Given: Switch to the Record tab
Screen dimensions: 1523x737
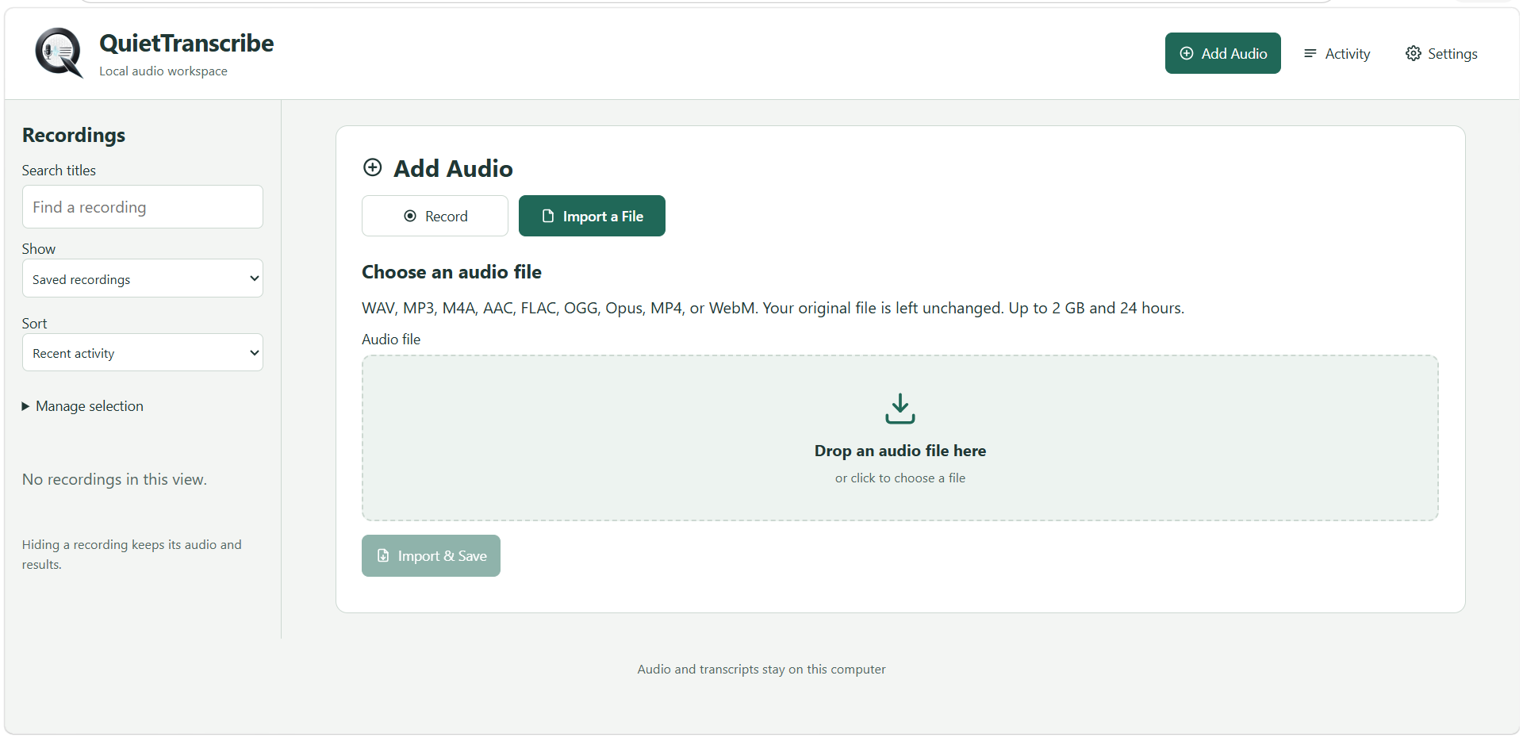Looking at the screenshot, I should pos(435,216).
